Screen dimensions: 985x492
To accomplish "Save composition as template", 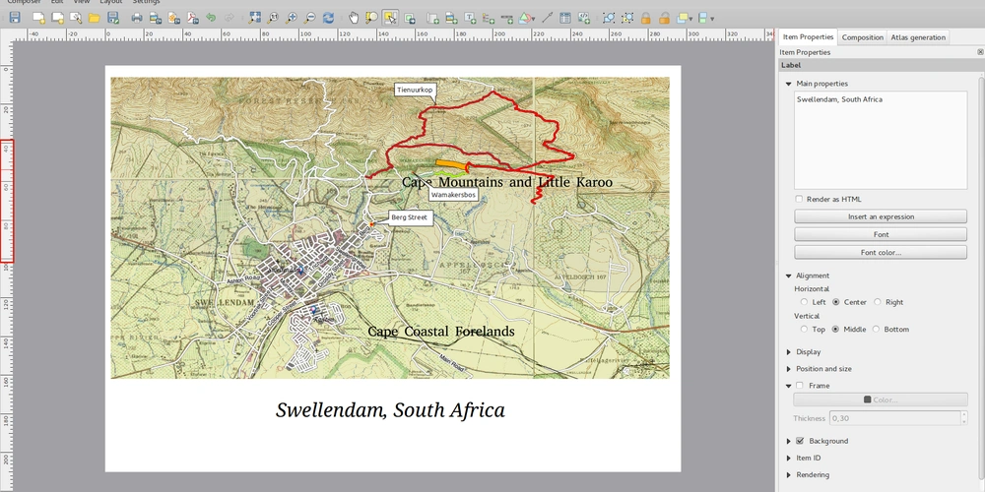I will (x=113, y=18).
